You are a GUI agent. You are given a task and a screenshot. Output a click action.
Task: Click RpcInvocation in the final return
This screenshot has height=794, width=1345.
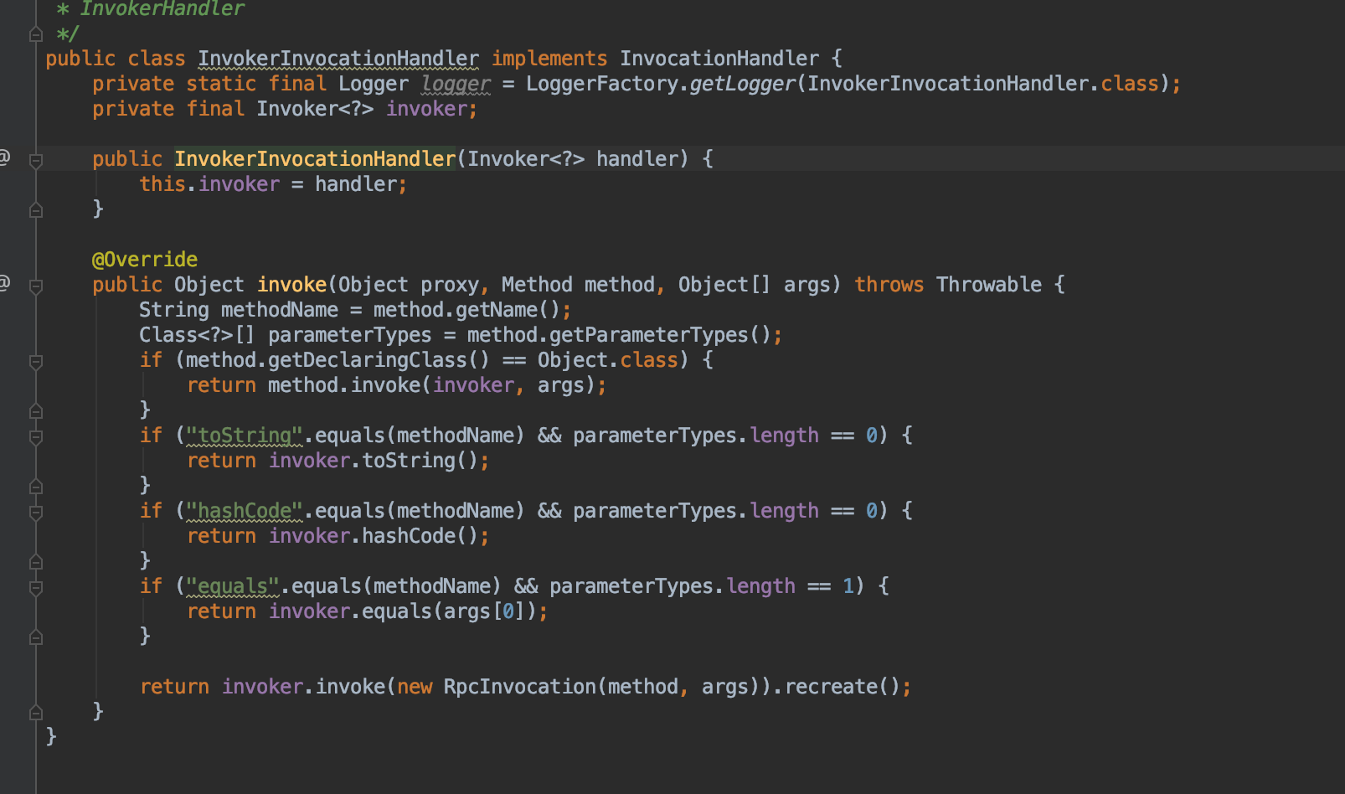[x=519, y=687]
